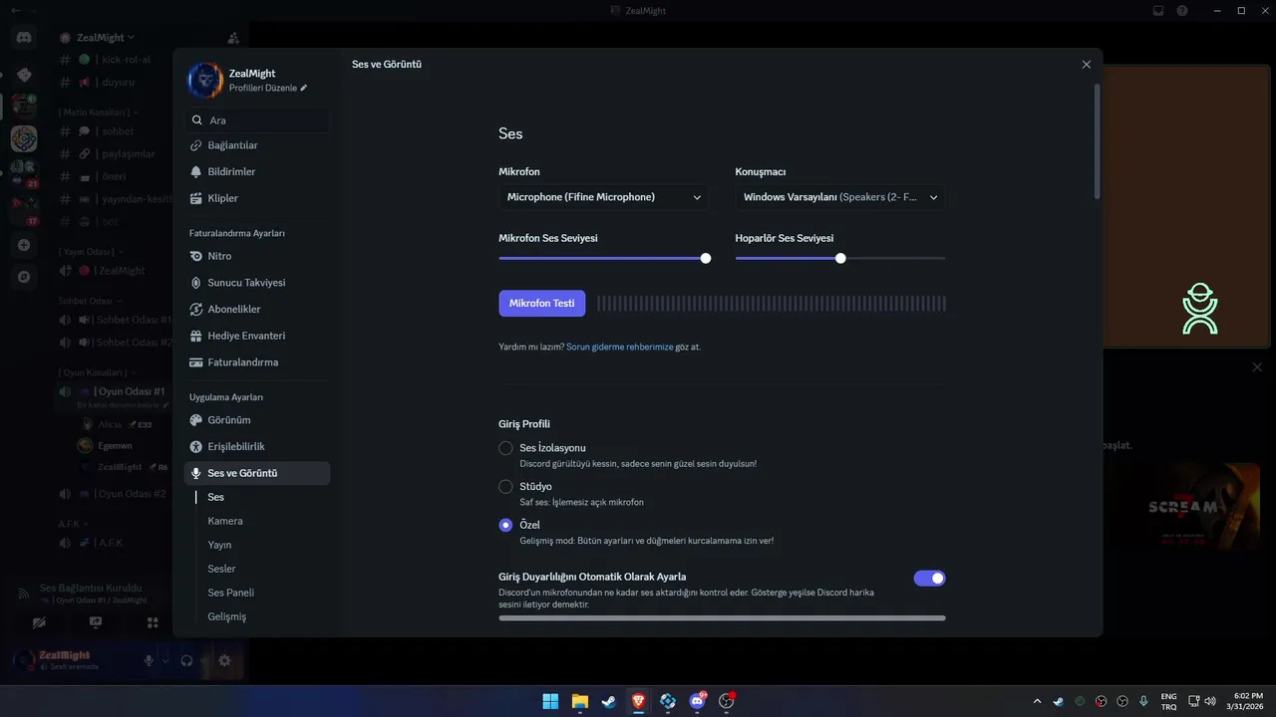Open Brave browser from the taskbar
The image size is (1276, 717).
(x=638, y=701)
